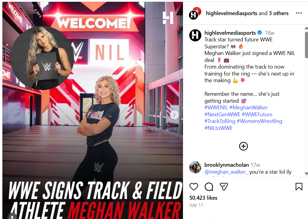
Task: Share post with the paper plane icon
Action: (224, 186)
